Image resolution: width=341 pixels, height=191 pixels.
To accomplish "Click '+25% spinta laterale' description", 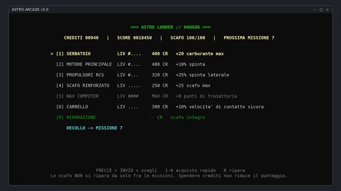I will click(x=202, y=75).
